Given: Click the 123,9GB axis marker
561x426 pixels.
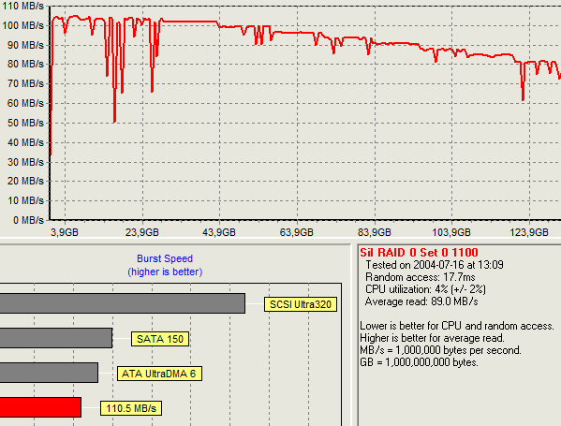Looking at the screenshot, I should pos(529,232).
